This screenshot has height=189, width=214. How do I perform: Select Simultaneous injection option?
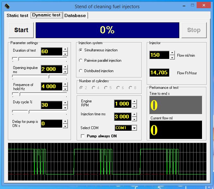pyautogui.click(x=81, y=50)
